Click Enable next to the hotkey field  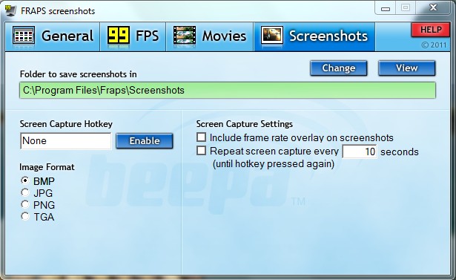pyautogui.click(x=145, y=141)
